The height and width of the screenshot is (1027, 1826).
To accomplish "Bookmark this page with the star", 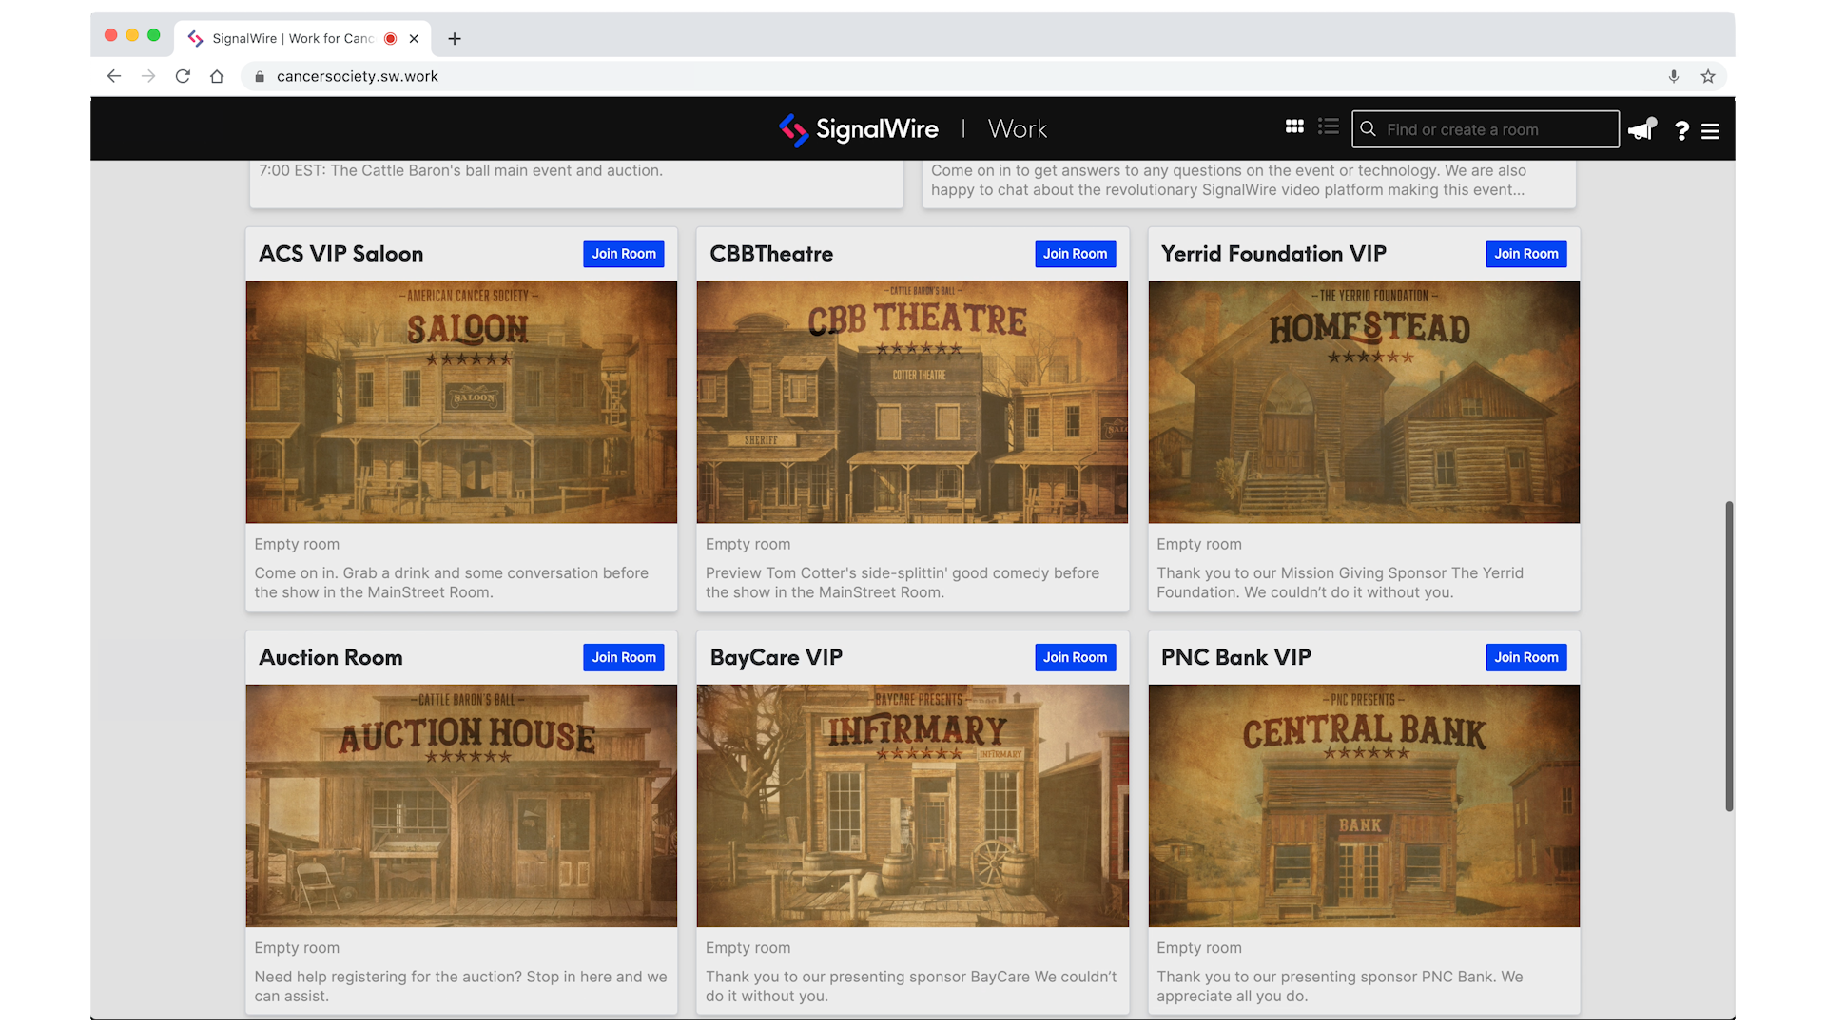I will (x=1708, y=76).
